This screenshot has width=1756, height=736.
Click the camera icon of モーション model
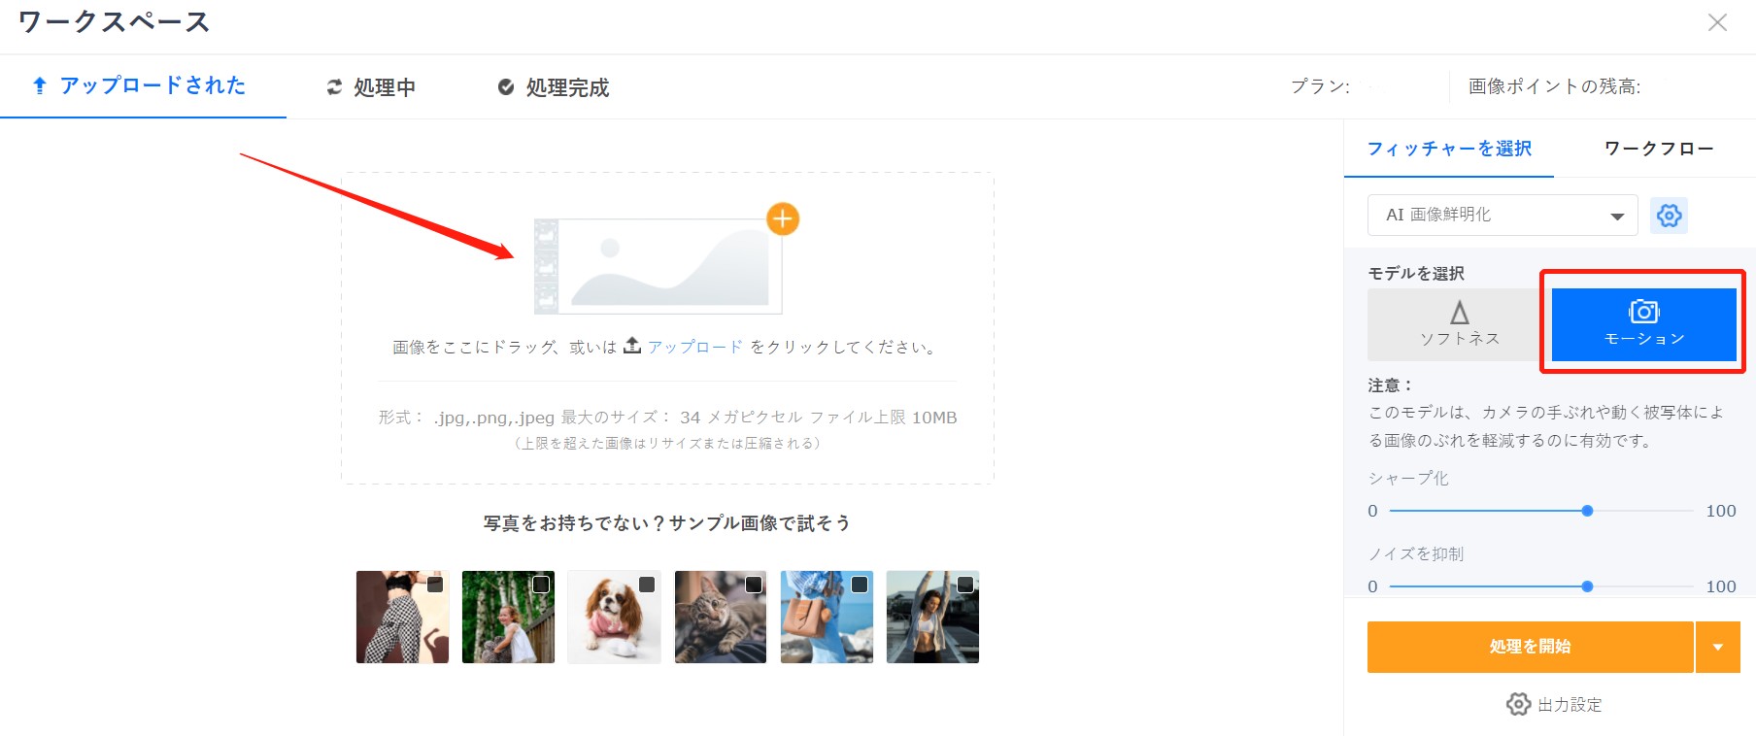pyautogui.click(x=1643, y=312)
